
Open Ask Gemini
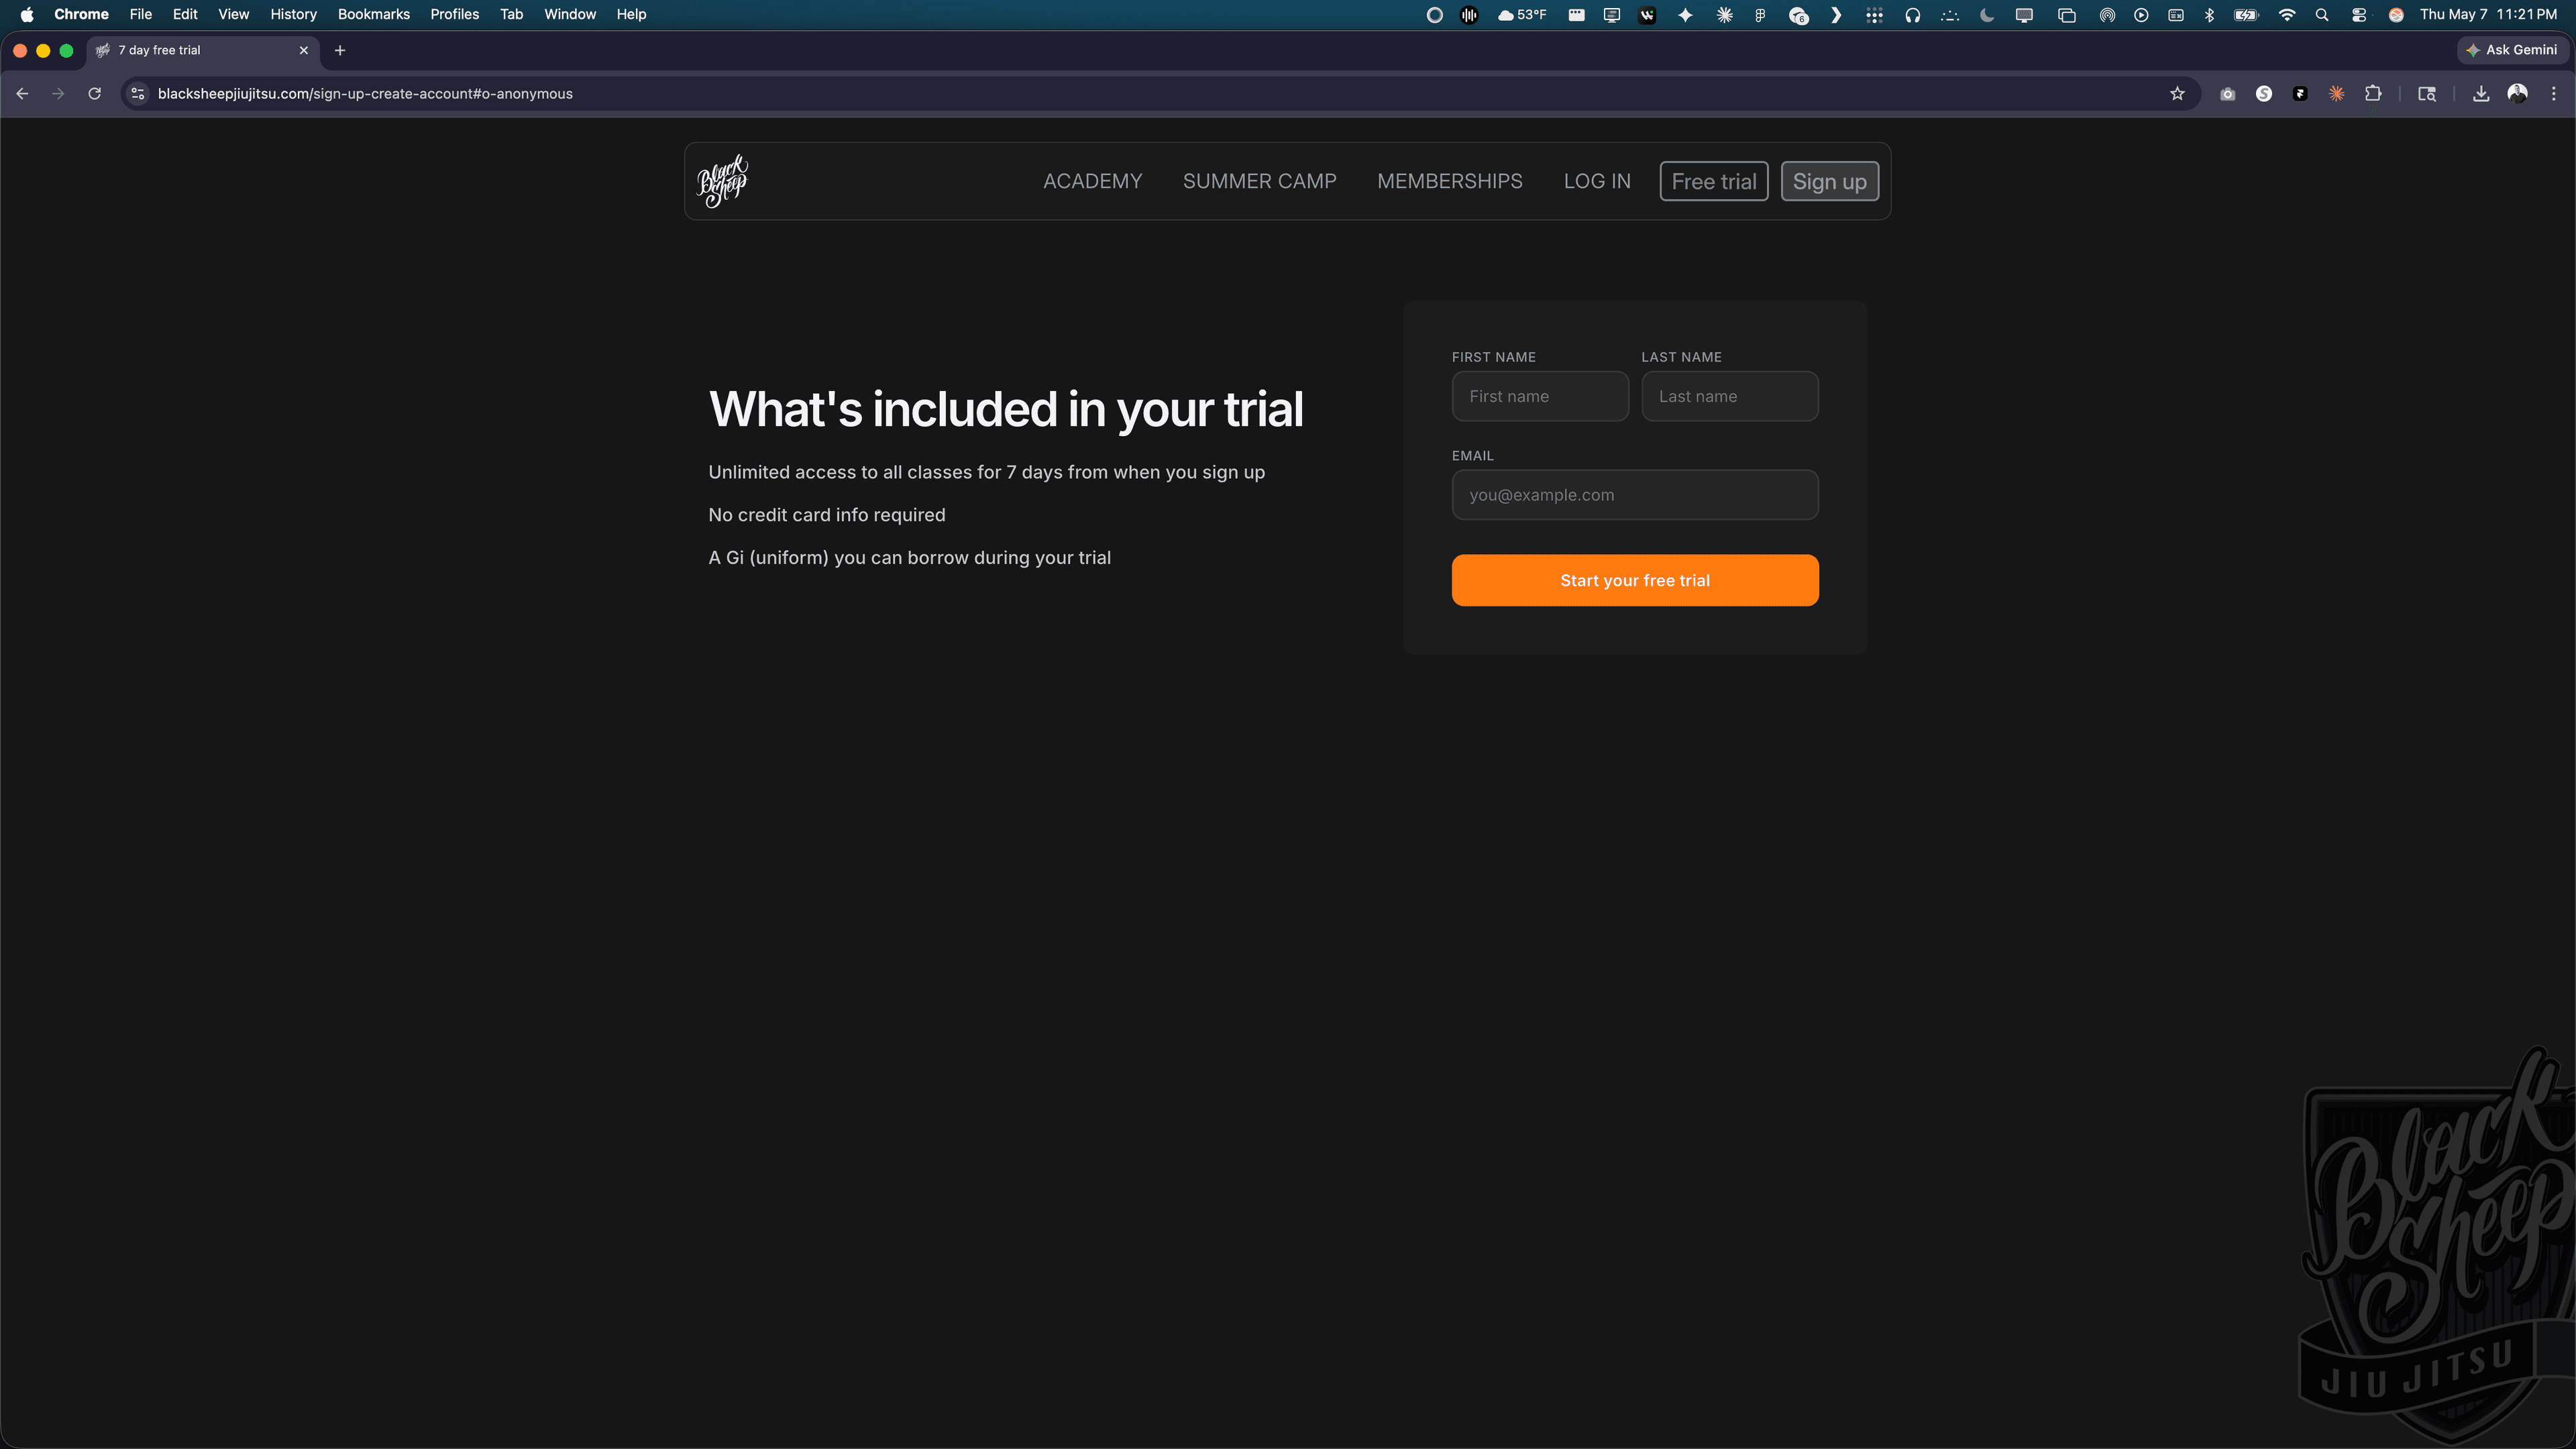click(2512, 50)
